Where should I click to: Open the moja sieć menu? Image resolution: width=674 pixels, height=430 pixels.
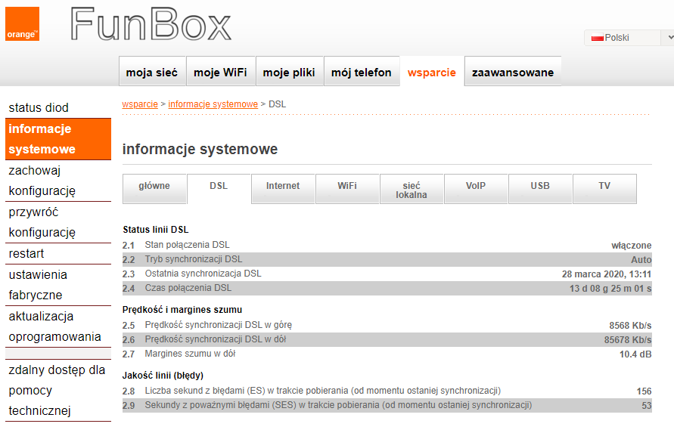[152, 73]
